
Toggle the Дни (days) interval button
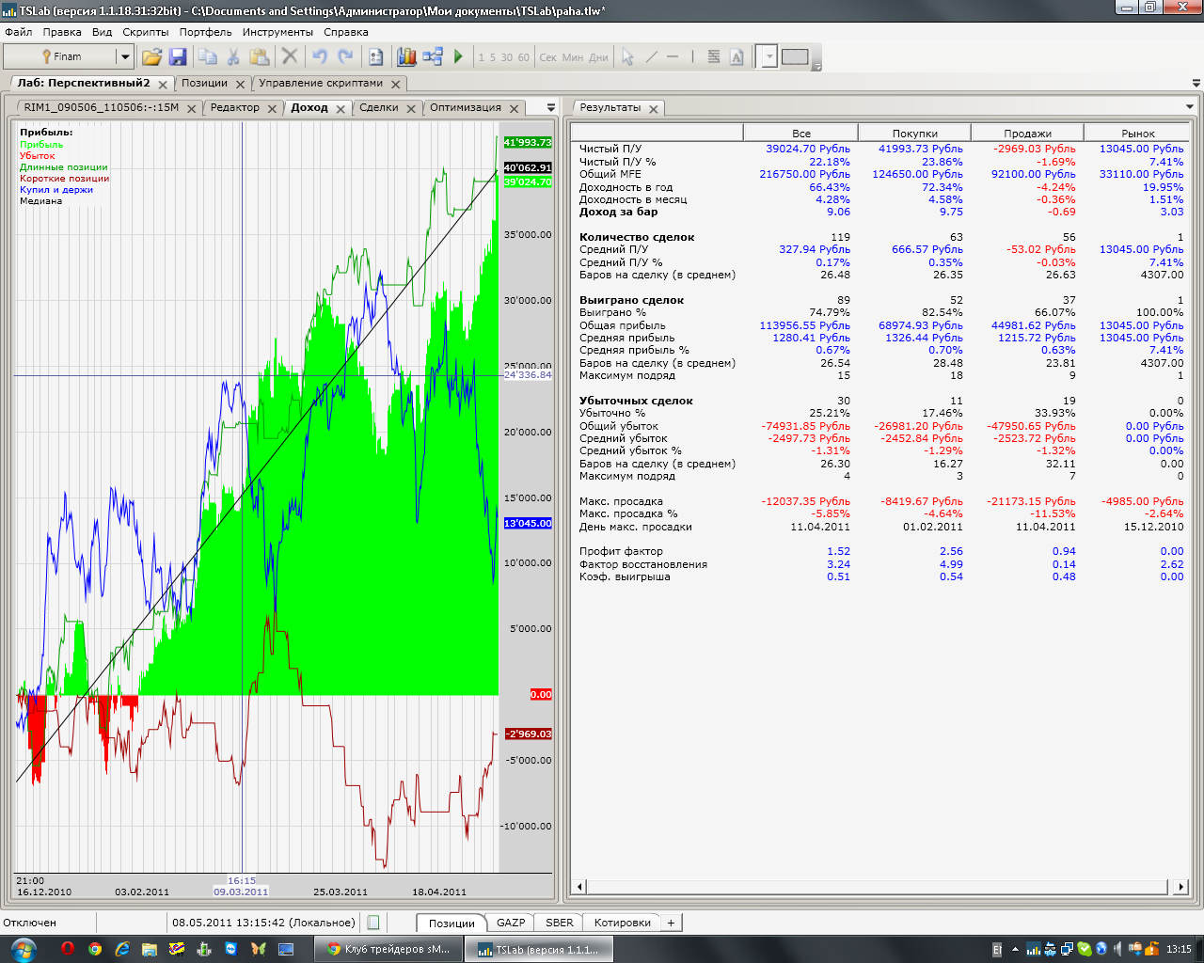point(598,57)
